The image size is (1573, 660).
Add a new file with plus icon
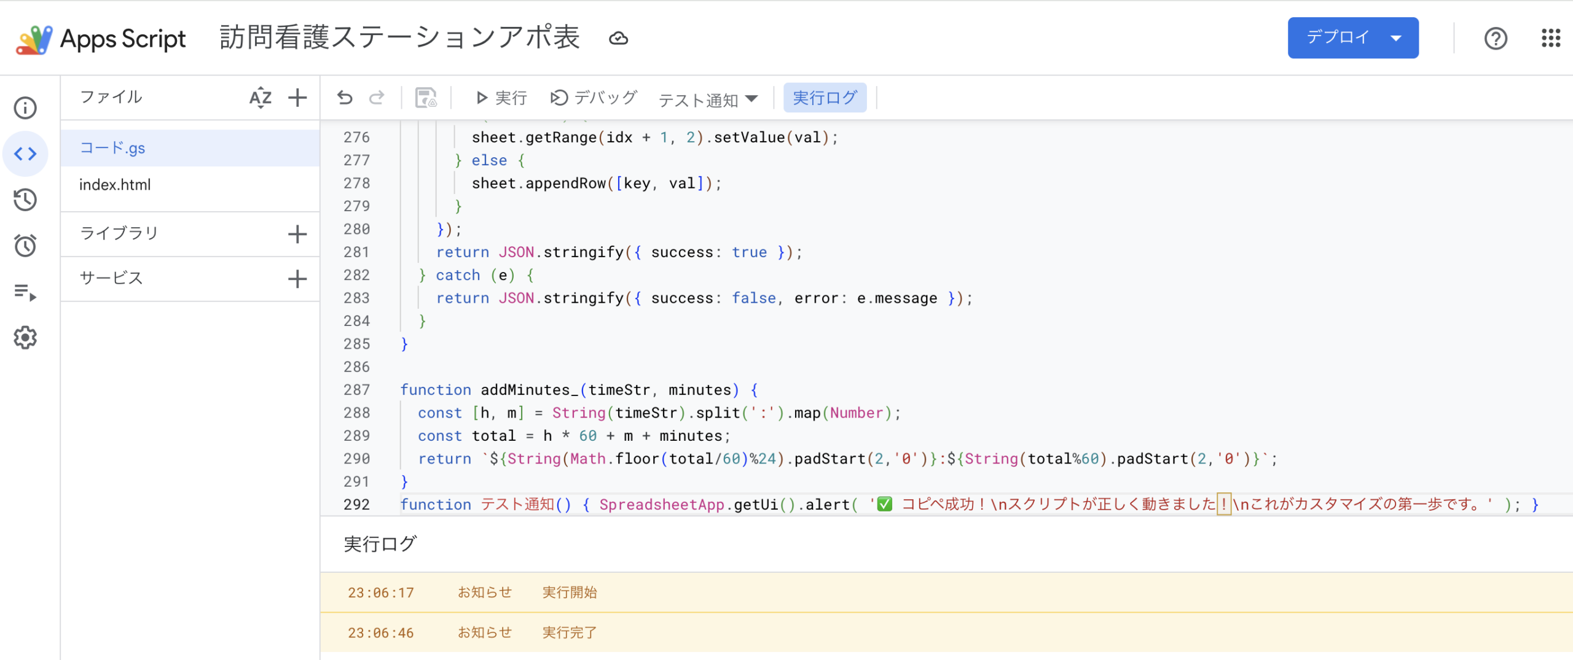coord(297,98)
